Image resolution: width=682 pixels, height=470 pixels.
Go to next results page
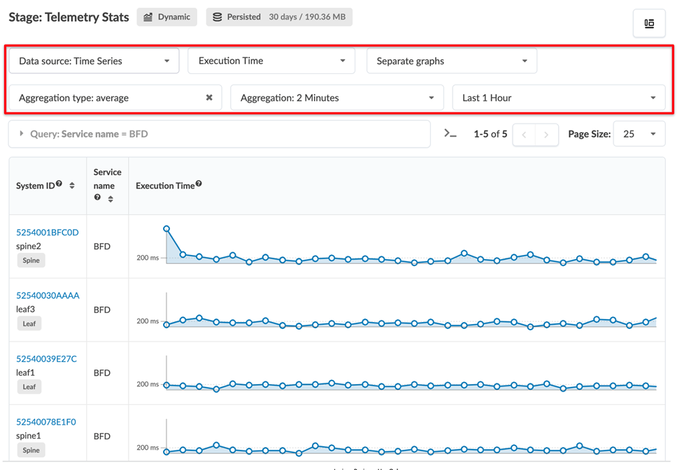click(546, 134)
